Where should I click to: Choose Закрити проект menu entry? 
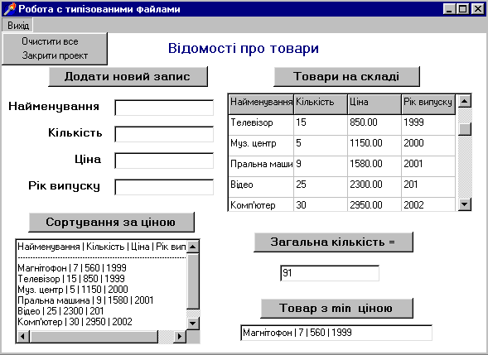point(55,55)
